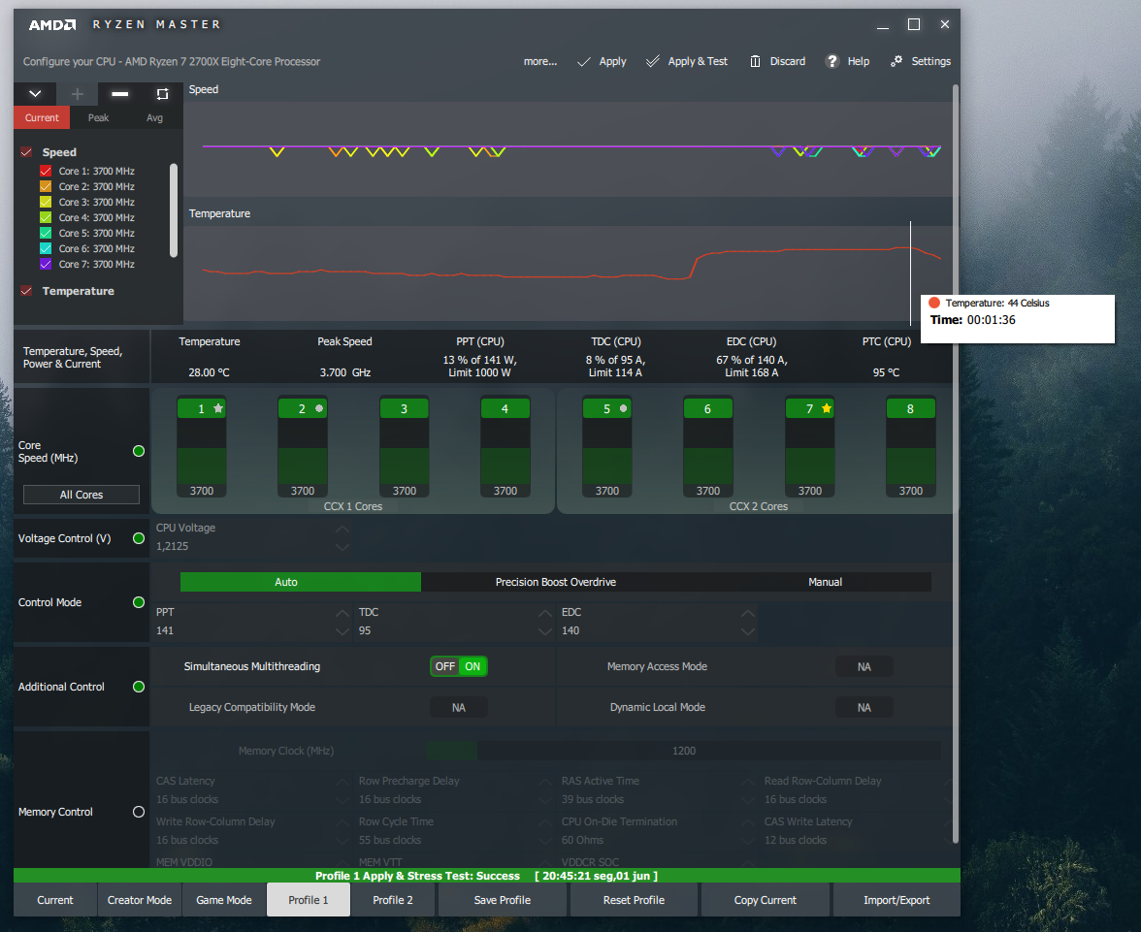Switch to the Profile 2 tab
The width and height of the screenshot is (1141, 932).
[393, 900]
